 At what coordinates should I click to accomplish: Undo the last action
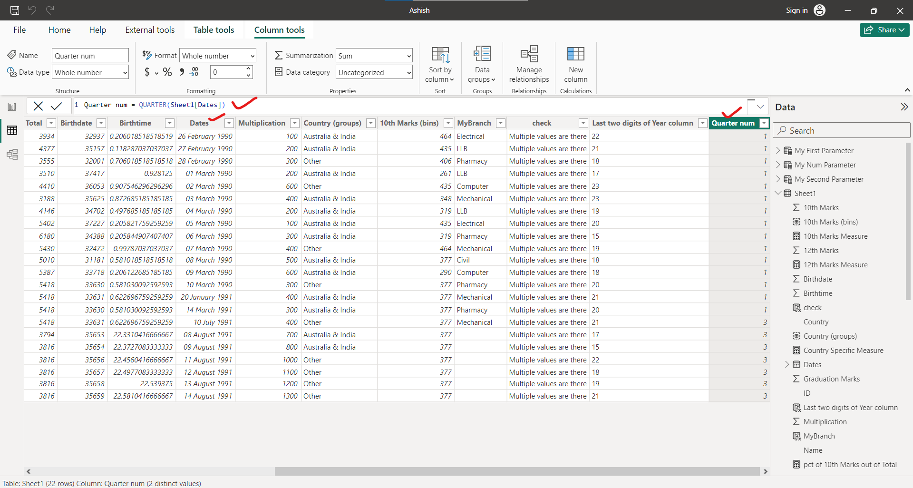pos(32,10)
